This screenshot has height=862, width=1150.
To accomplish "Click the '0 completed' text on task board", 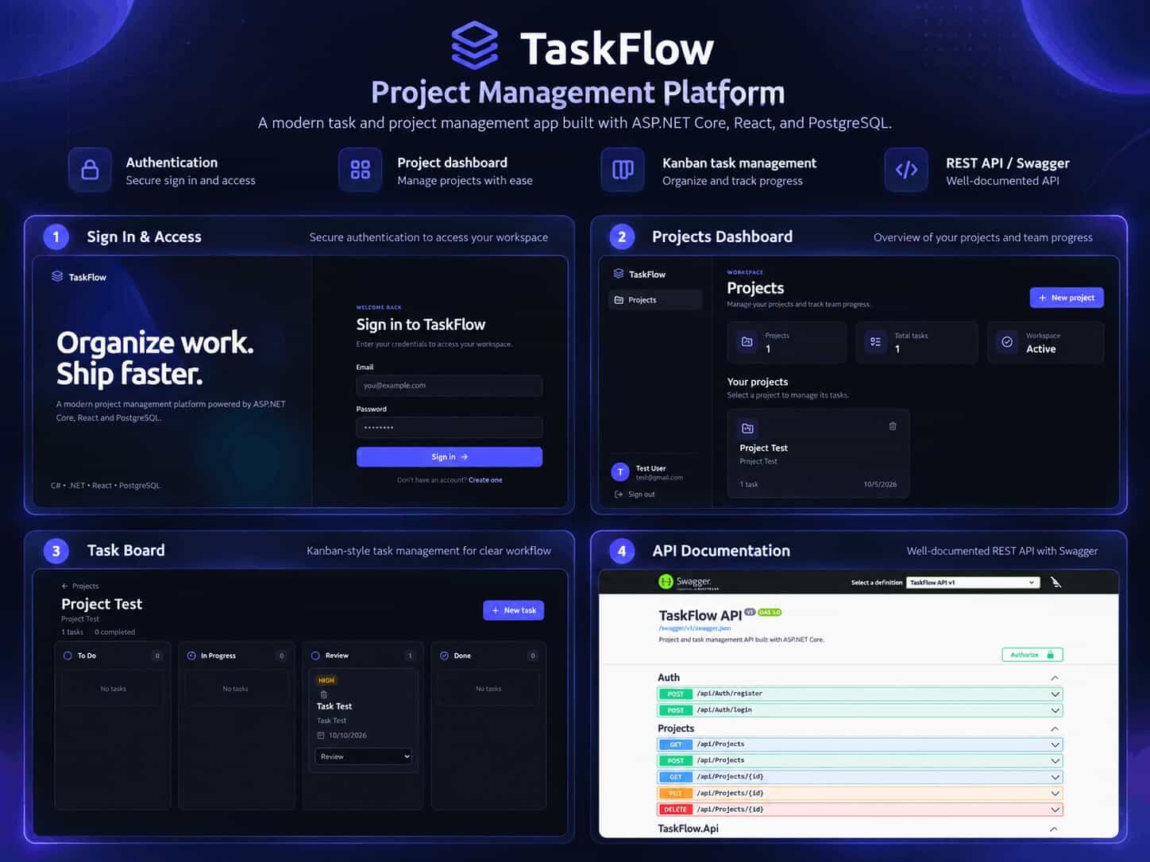I will [114, 633].
